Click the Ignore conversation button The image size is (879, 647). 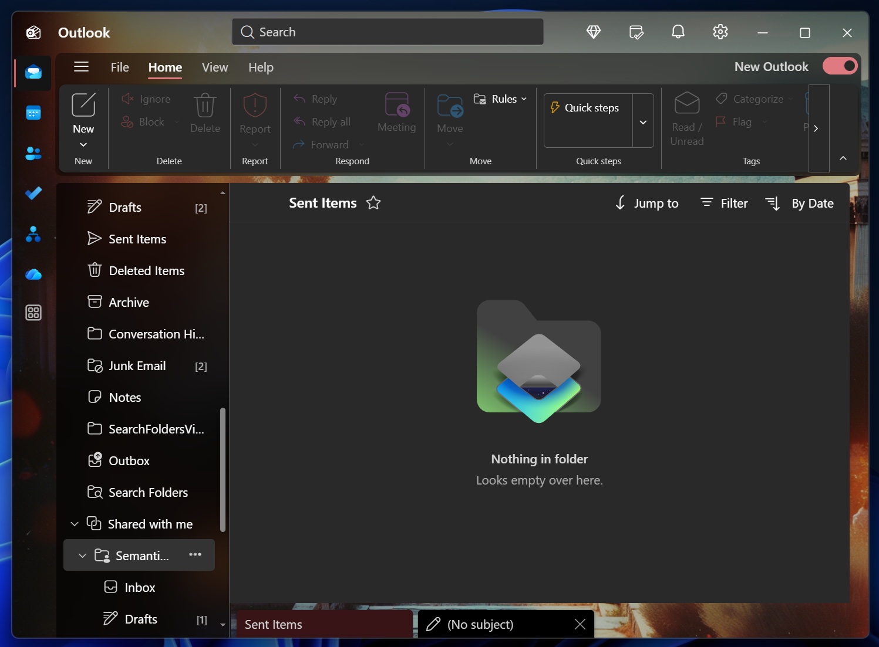point(146,99)
